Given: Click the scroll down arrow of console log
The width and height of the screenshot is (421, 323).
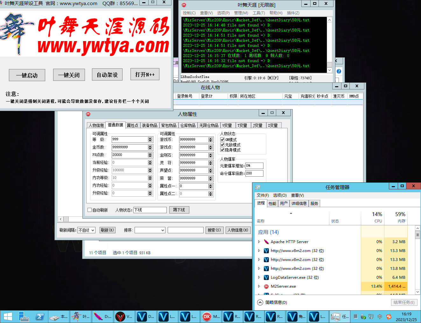Looking at the screenshot, I should click(329, 70).
